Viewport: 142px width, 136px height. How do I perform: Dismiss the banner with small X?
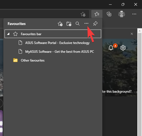[x=132, y=34]
